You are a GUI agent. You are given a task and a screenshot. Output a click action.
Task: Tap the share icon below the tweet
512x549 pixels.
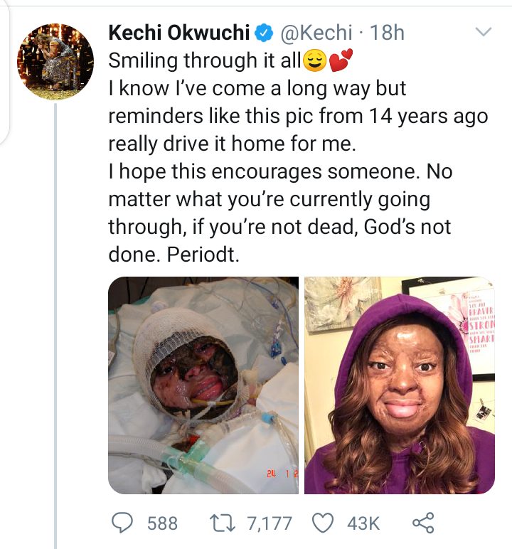pos(422,523)
